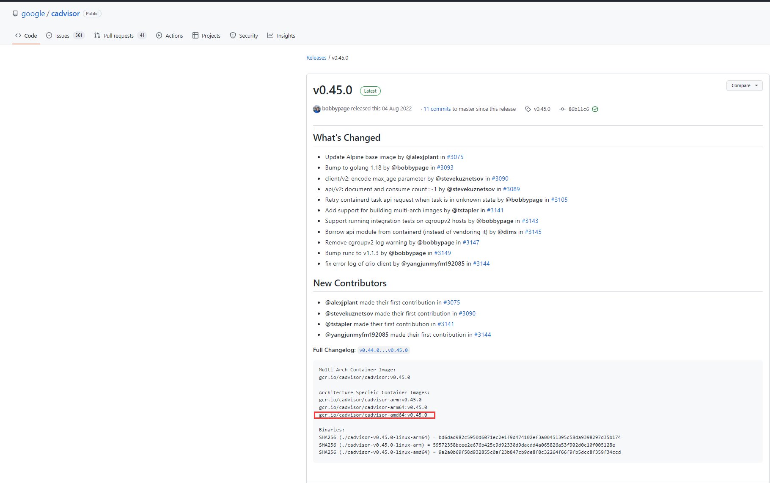The image size is (770, 483).
Task: Click the Public visibility badge
Action: tap(92, 14)
